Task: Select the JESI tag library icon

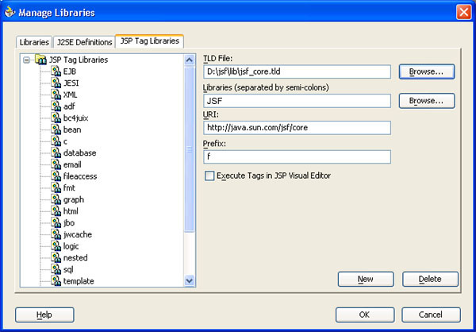Action: [x=56, y=83]
